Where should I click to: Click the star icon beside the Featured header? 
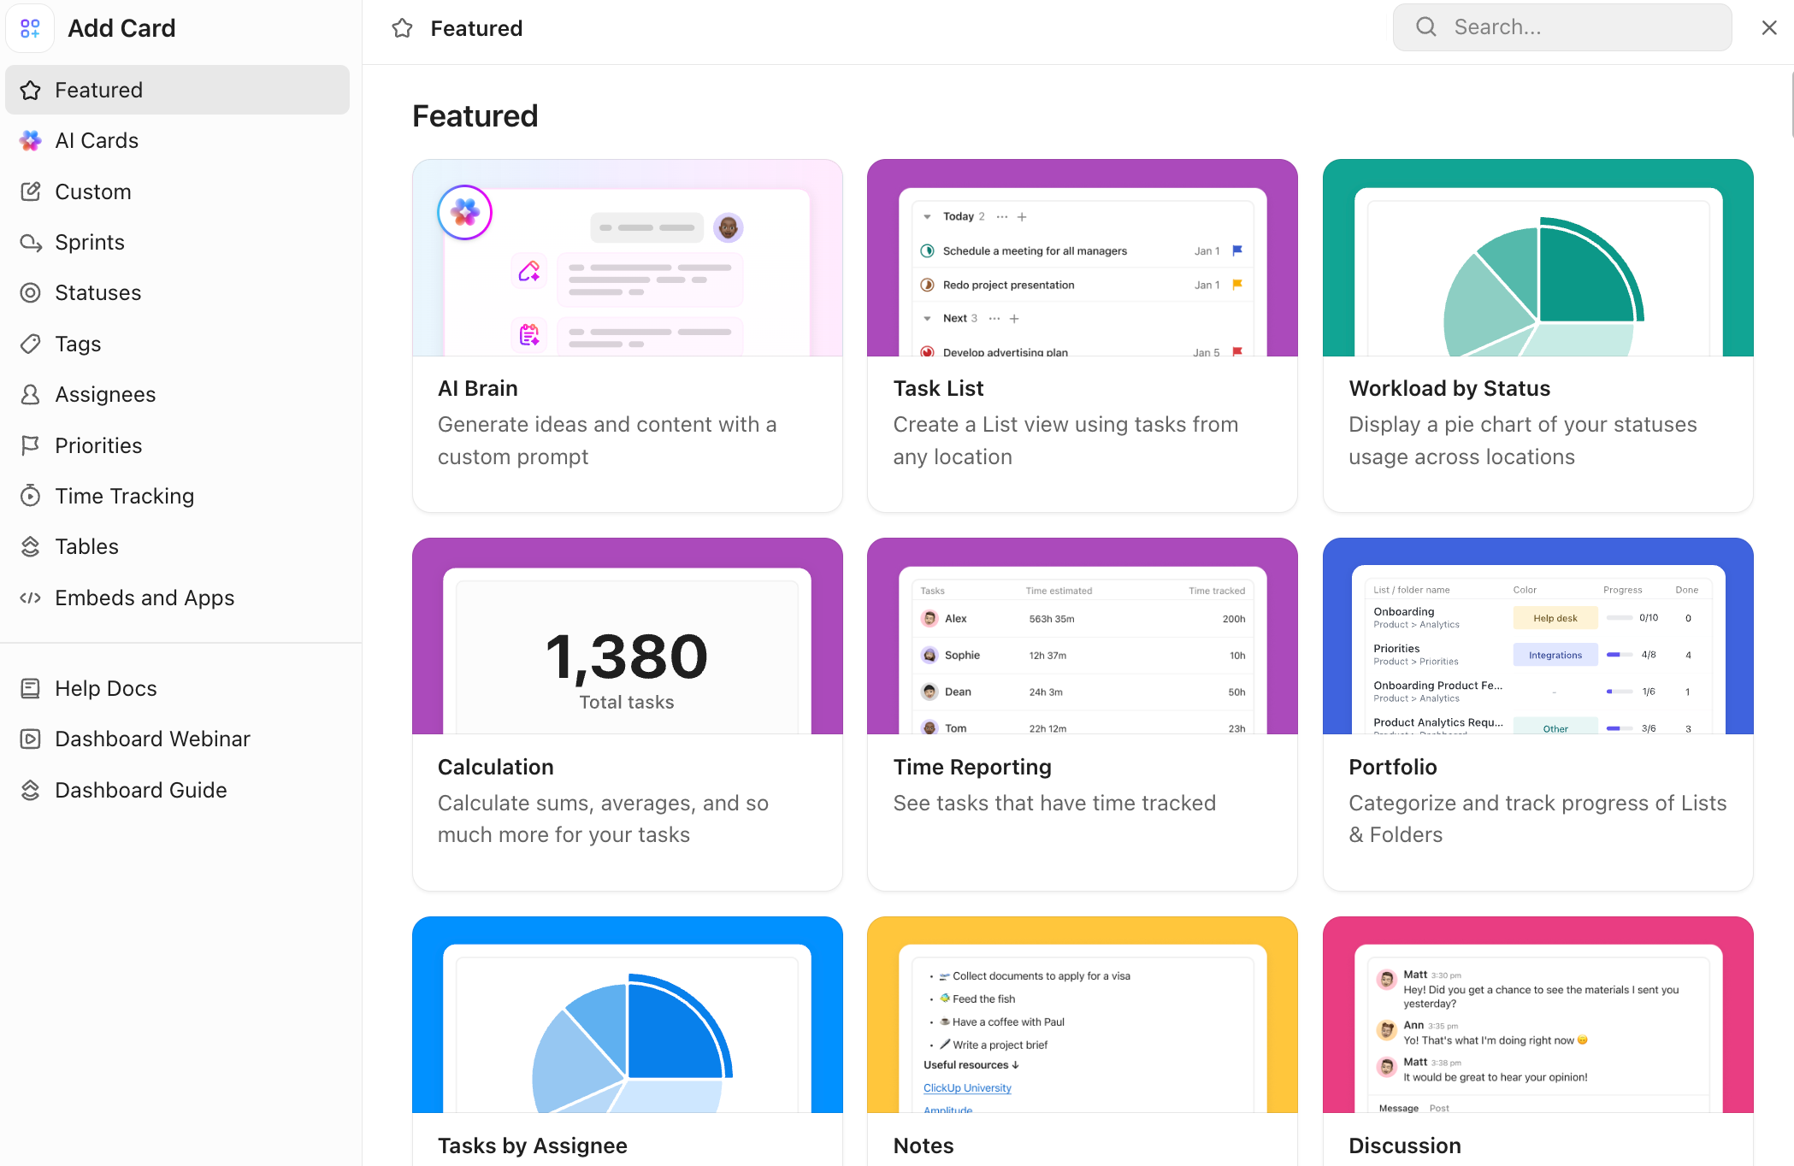tap(402, 27)
